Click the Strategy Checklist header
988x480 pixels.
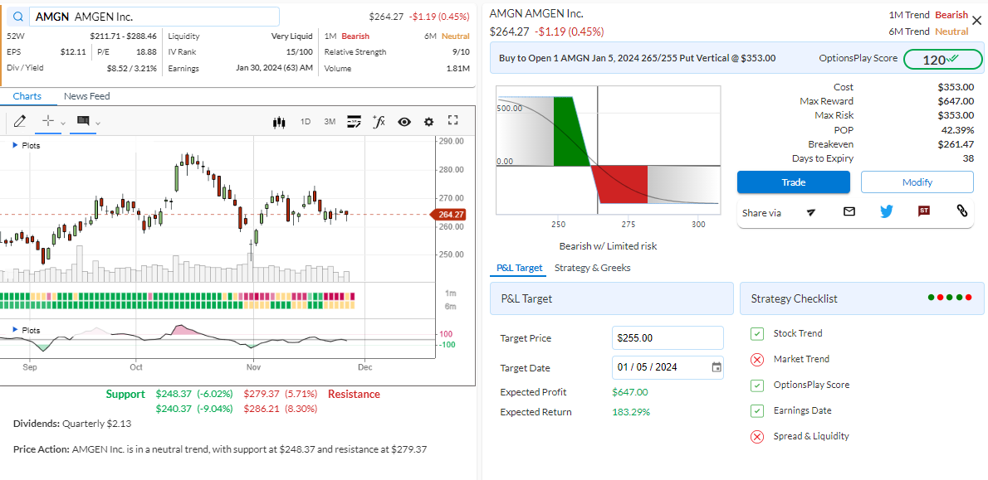861,298
